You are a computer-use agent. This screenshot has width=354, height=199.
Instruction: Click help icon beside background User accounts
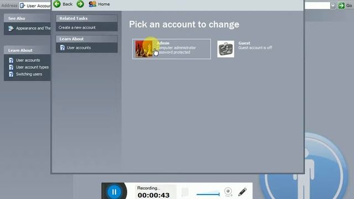tap(11, 60)
